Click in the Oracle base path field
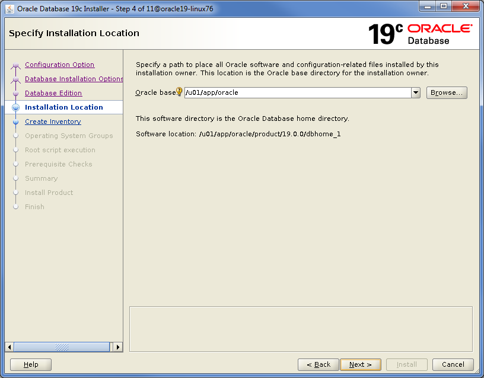This screenshot has width=484, height=378. point(297,92)
